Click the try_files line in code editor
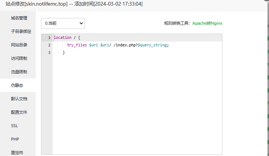The width and height of the screenshot is (269, 156). coord(118,45)
